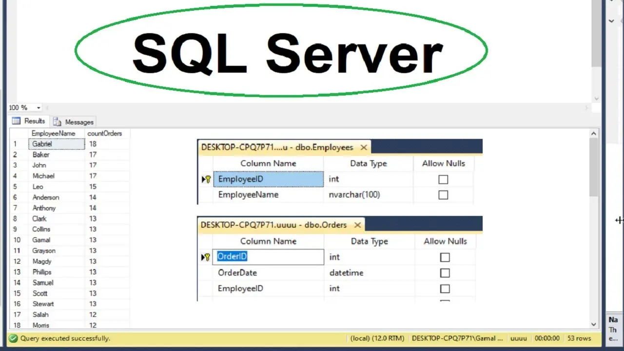Image resolution: width=624 pixels, height=351 pixels.
Task: Select the Anderson employee cell
Action: pyautogui.click(x=57, y=197)
